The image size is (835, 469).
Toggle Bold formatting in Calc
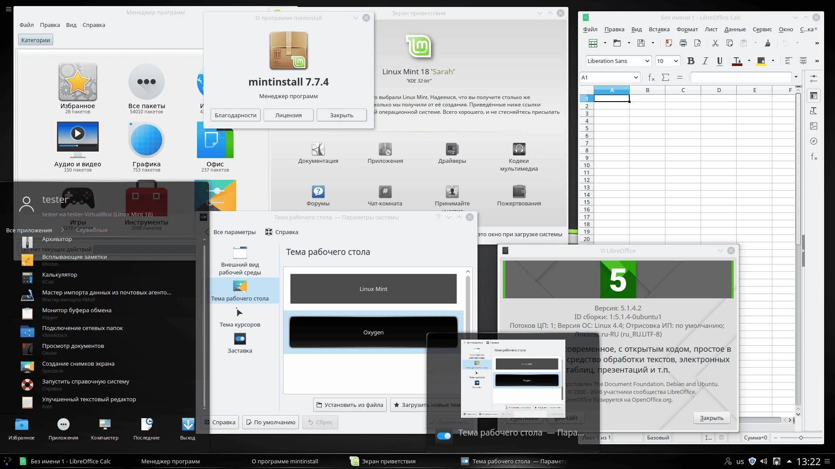pos(691,61)
